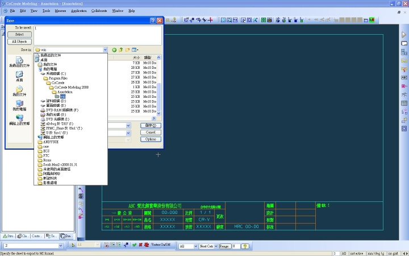
Task: Click the ABC text icon on right sidebar
Action: click(x=404, y=77)
